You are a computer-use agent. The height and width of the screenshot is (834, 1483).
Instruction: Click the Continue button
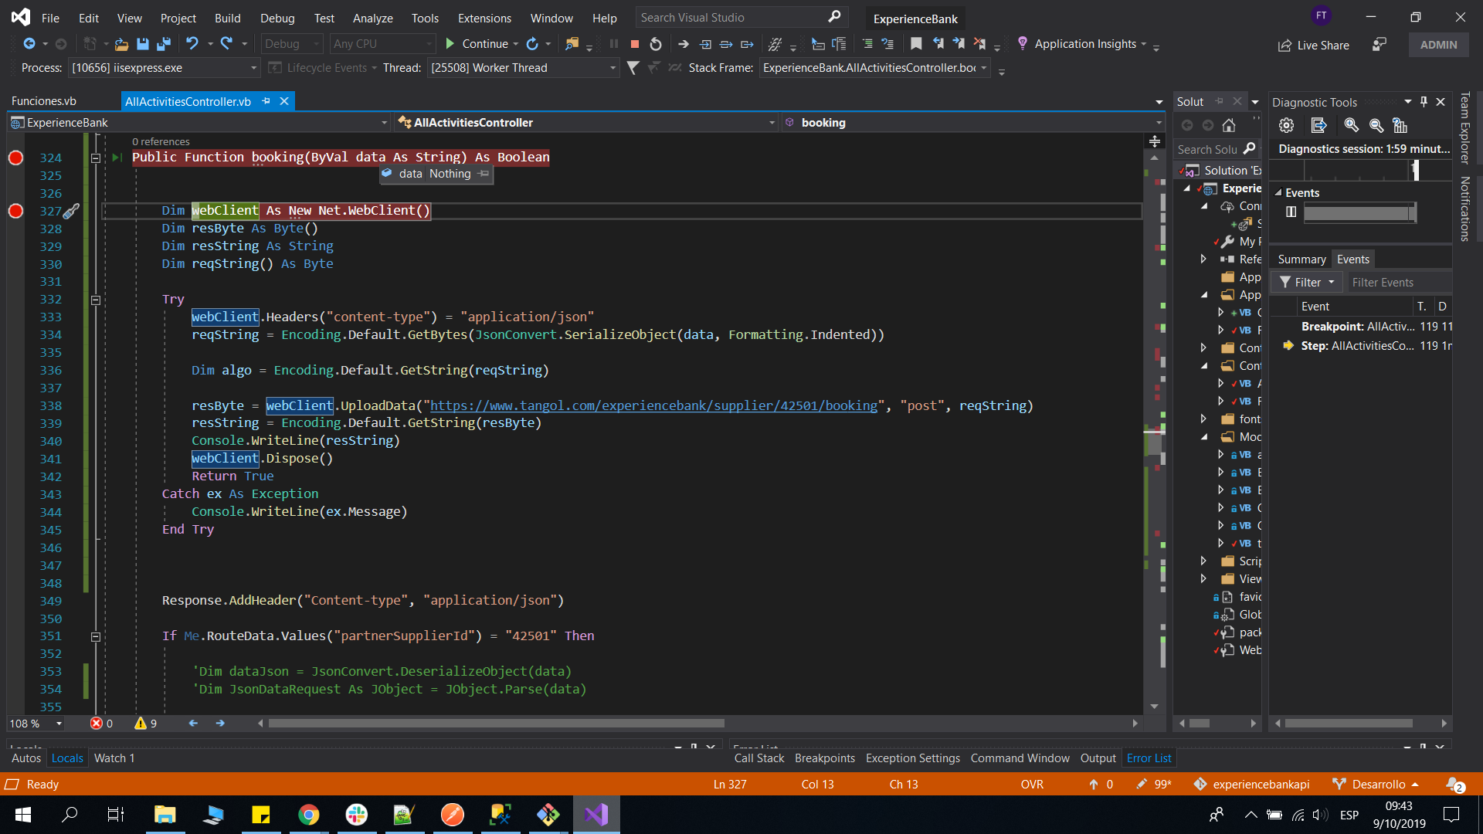click(477, 44)
